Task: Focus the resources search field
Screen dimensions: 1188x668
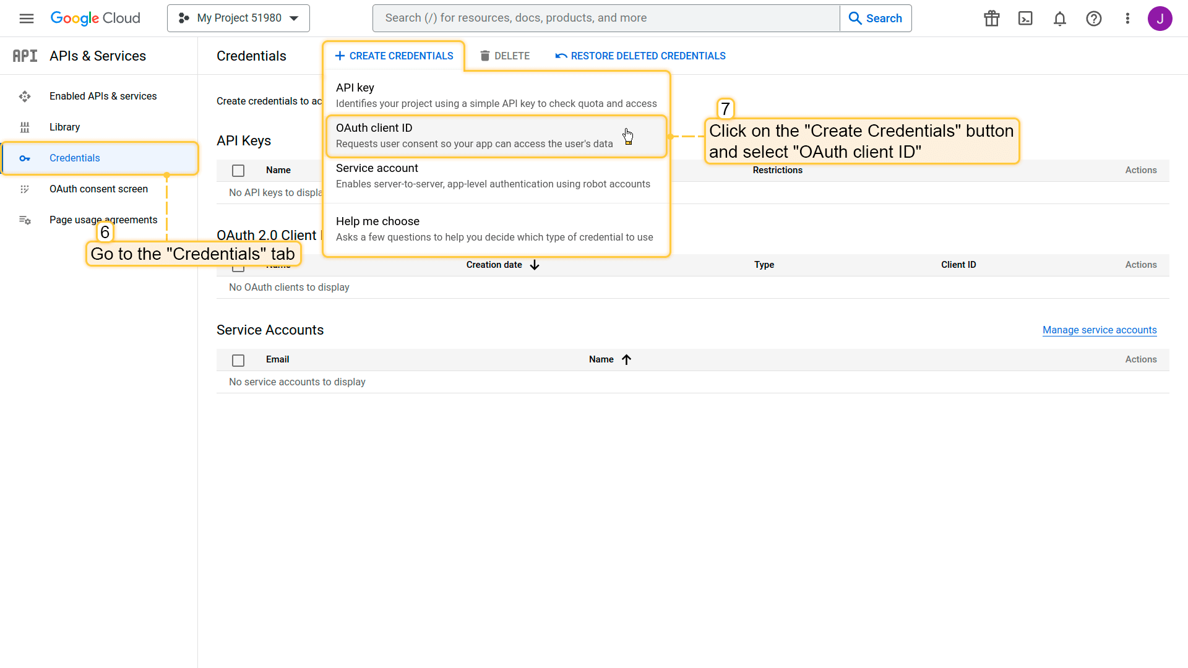Action: click(606, 19)
